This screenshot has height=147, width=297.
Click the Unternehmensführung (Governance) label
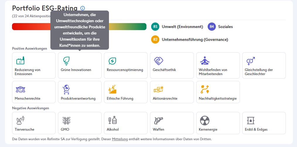click(195, 40)
